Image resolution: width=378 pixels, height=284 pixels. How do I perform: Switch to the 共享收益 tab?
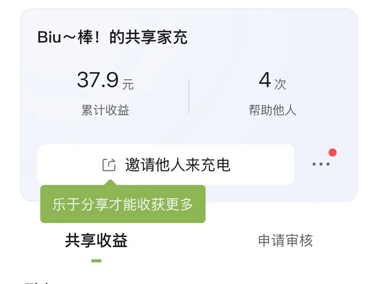tap(96, 240)
